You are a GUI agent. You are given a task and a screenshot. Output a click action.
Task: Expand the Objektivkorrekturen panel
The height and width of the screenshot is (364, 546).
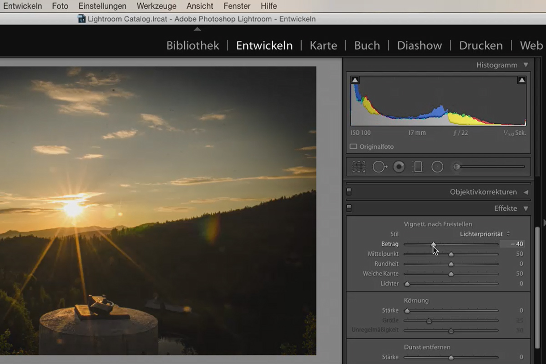(x=526, y=192)
